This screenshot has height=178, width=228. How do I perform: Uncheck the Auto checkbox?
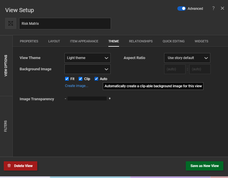[x=96, y=79]
